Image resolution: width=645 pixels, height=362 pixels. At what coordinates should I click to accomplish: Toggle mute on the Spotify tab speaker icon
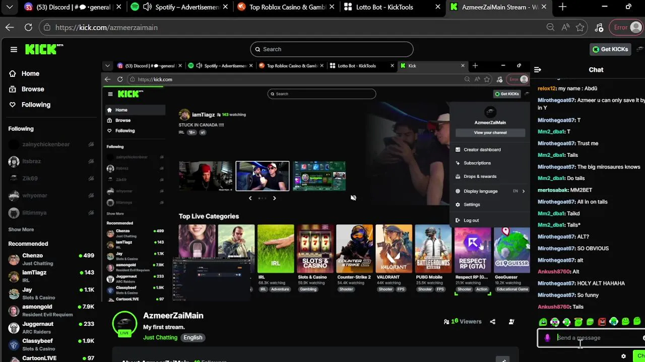point(147,7)
